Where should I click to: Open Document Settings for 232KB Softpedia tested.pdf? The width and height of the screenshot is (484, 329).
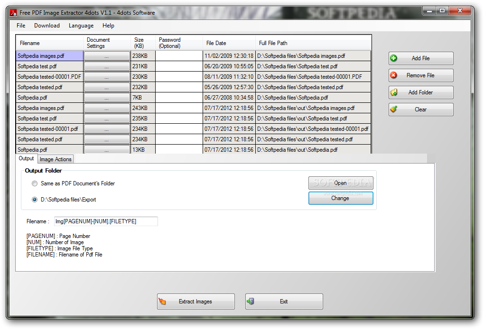point(107,87)
